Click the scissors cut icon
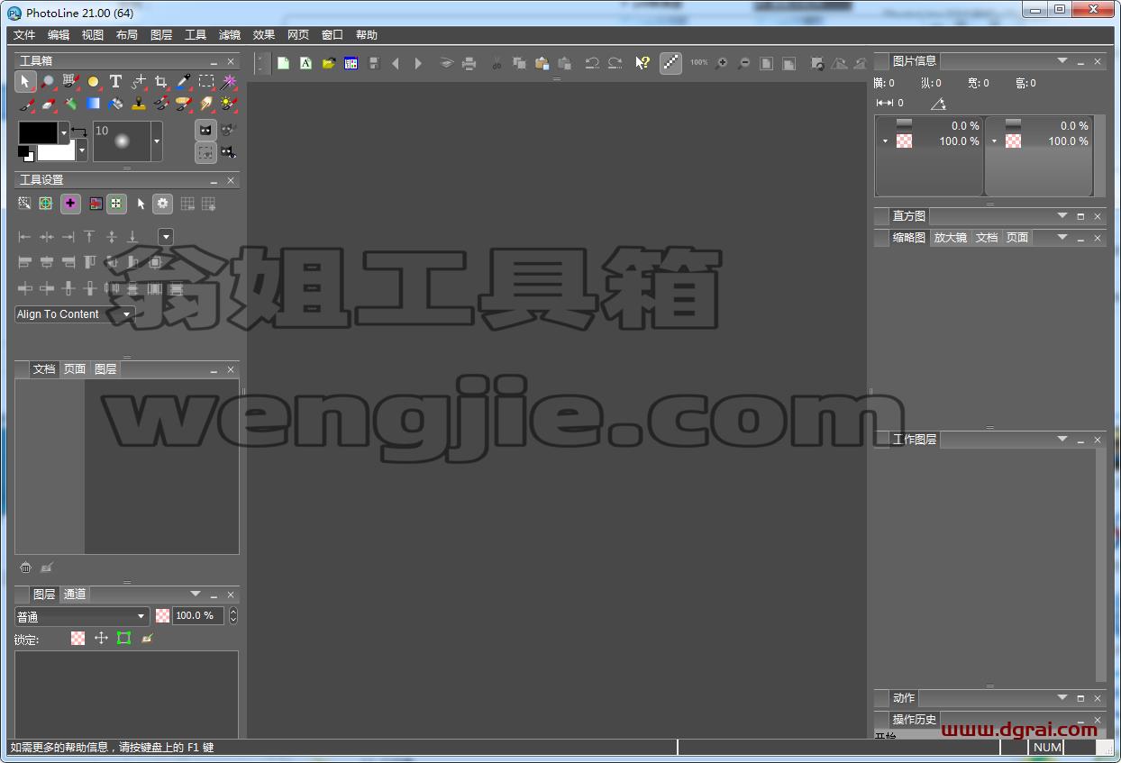 [497, 63]
